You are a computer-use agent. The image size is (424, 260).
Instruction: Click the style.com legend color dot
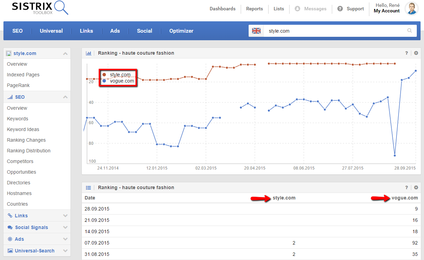[104, 75]
